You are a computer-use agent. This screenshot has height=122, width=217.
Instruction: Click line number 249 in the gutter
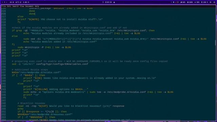3,106
